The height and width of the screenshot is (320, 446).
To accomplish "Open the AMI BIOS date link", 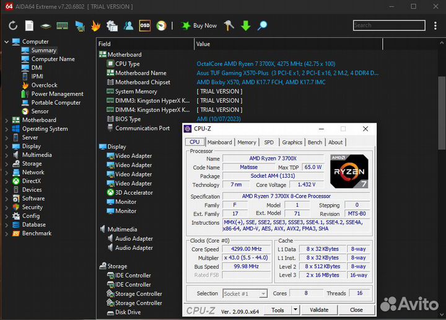I will click(219, 119).
